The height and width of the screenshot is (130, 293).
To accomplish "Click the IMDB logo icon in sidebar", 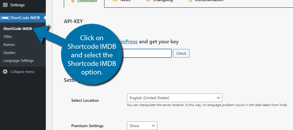I will [5, 18].
